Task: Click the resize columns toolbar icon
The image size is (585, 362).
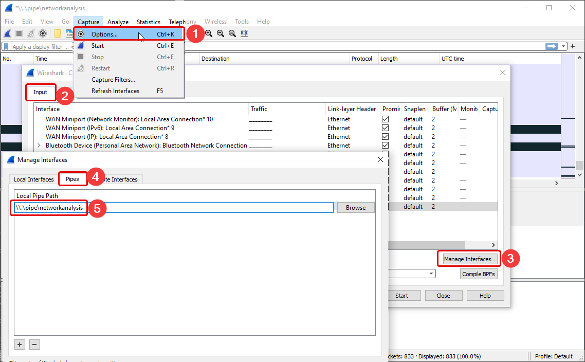Action: (x=244, y=33)
